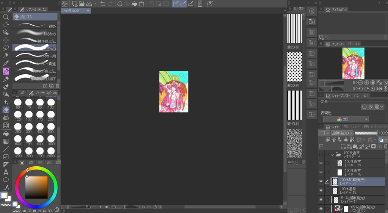Screen dimensions: 388x213
Task: Select the Eyedropper tool in toolbar
Action: tap(6, 63)
